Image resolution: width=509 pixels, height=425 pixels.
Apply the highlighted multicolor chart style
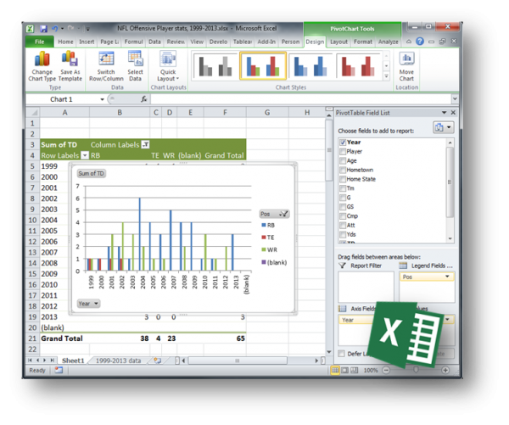(x=263, y=66)
